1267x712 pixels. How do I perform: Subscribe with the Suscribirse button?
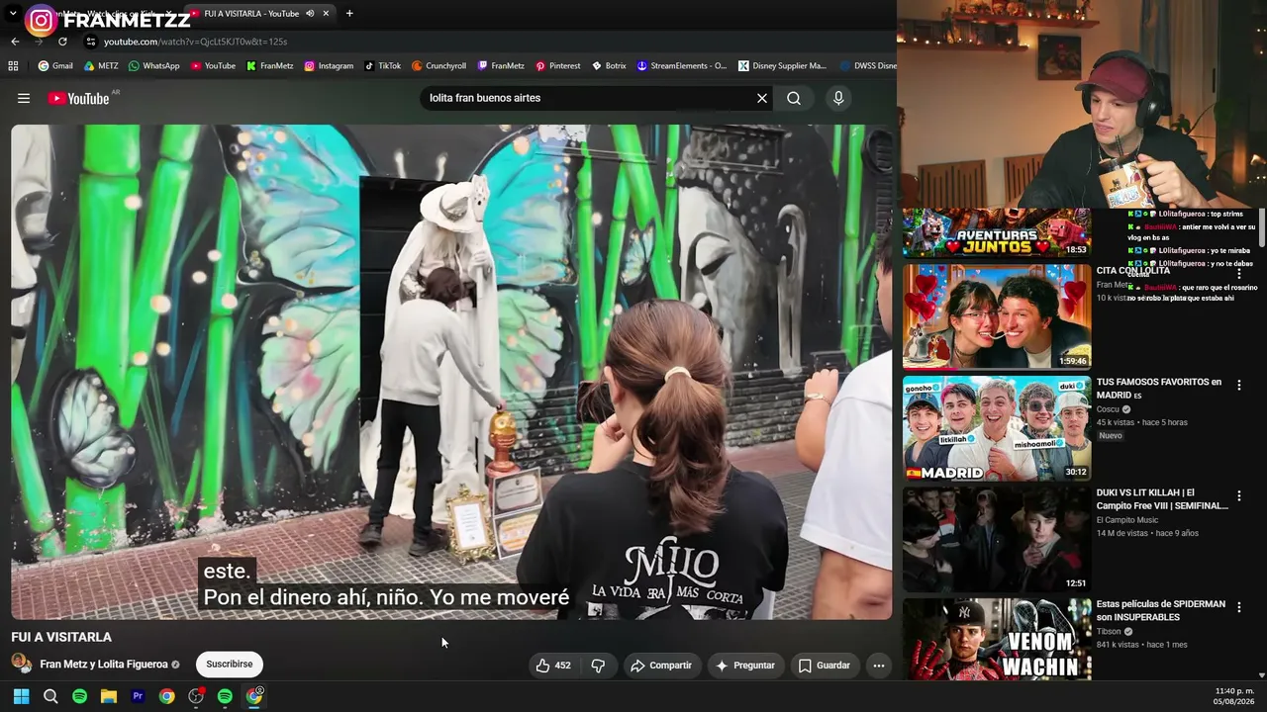(229, 665)
